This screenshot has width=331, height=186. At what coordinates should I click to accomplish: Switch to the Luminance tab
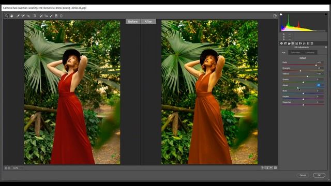pos(310,53)
